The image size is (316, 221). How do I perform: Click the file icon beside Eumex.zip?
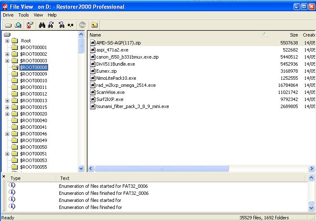(x=92, y=71)
